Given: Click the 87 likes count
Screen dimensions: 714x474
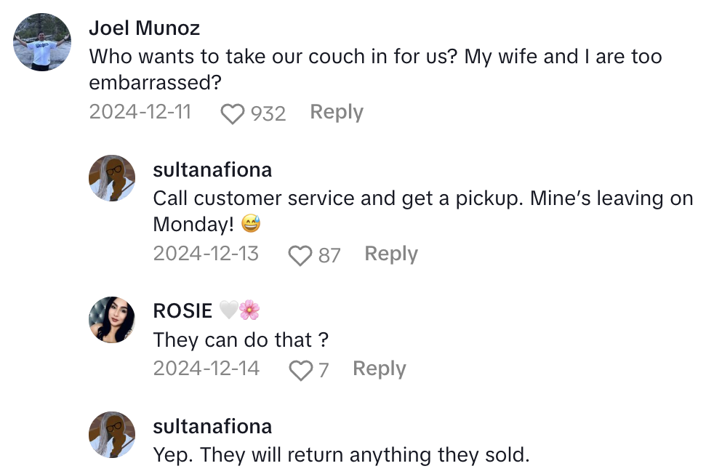Looking at the screenshot, I should [x=329, y=255].
